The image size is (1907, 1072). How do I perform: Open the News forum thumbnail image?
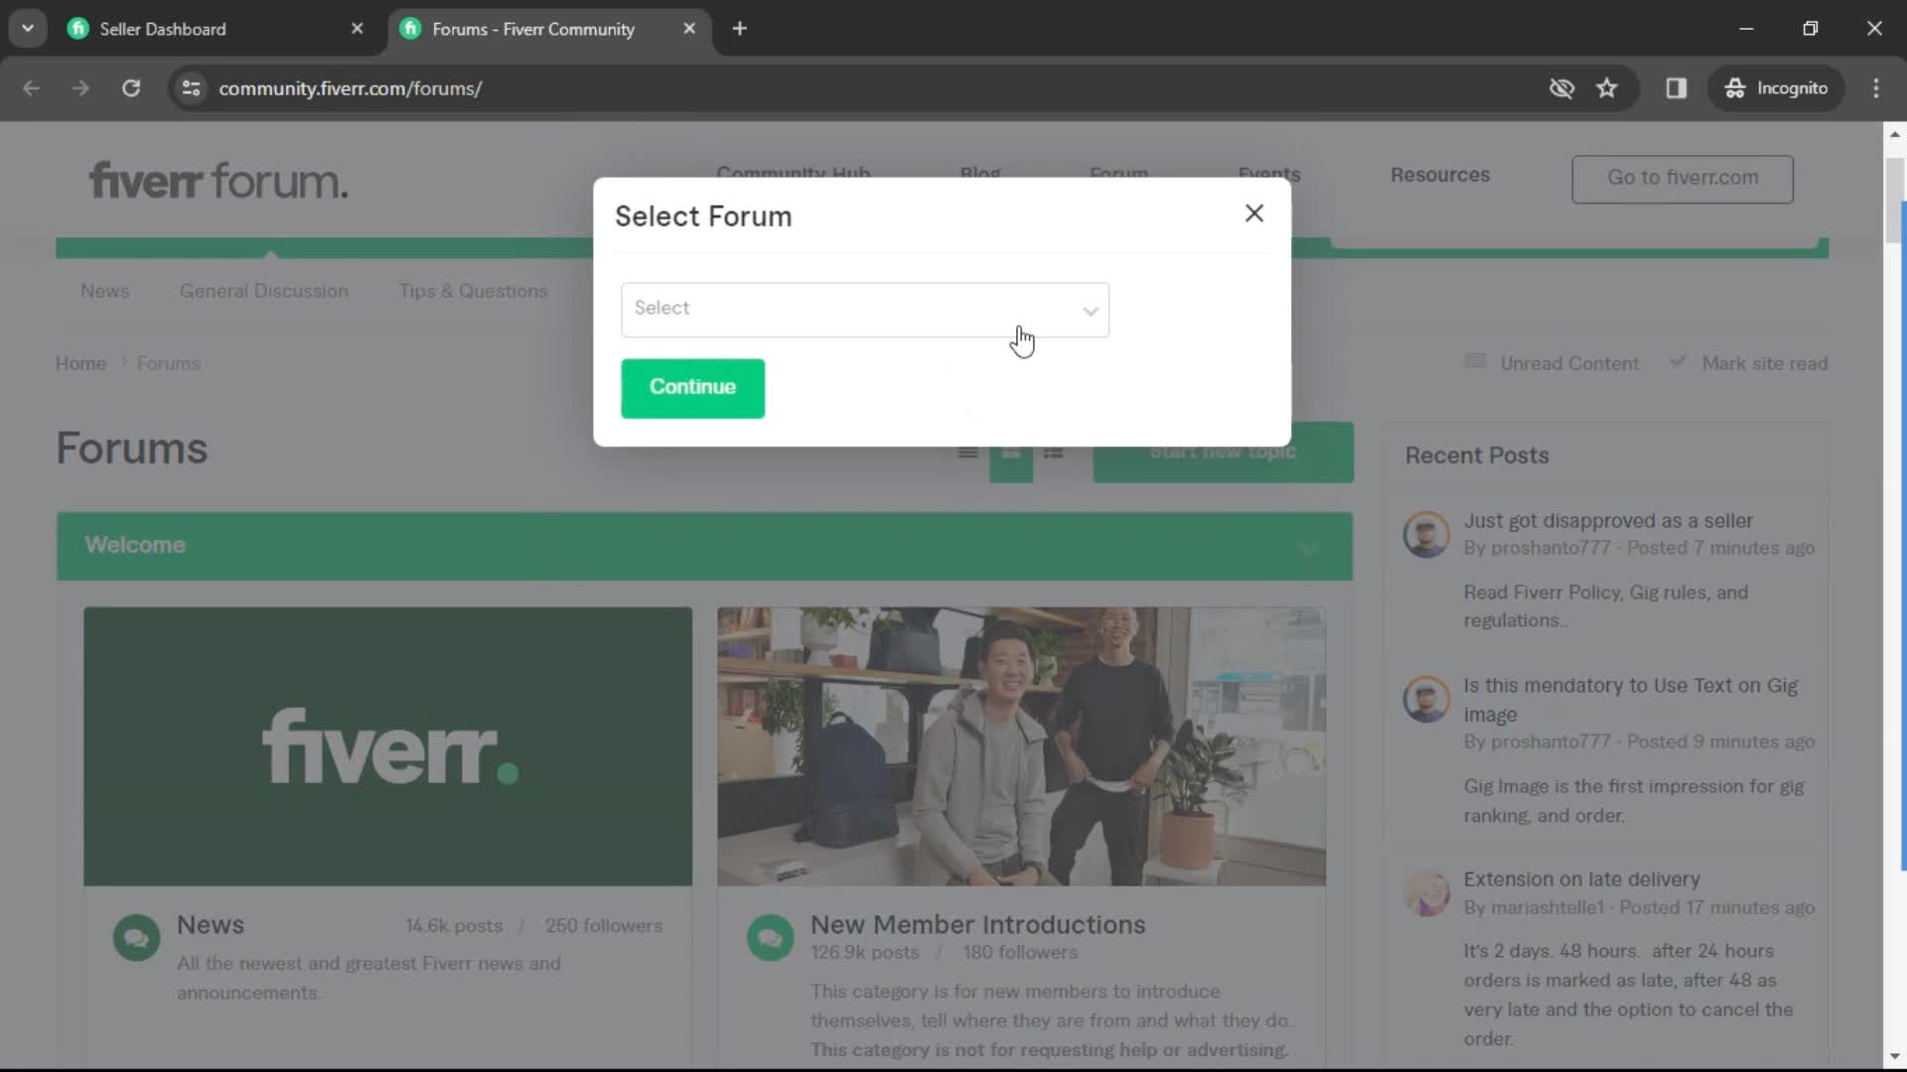point(387,746)
